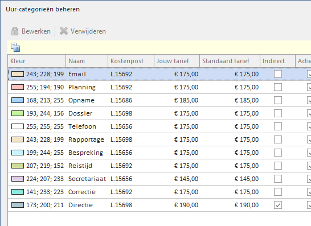This screenshot has width=311, height=226.
Task: Click the beige color swatch for Rapportage
Action: [18, 139]
